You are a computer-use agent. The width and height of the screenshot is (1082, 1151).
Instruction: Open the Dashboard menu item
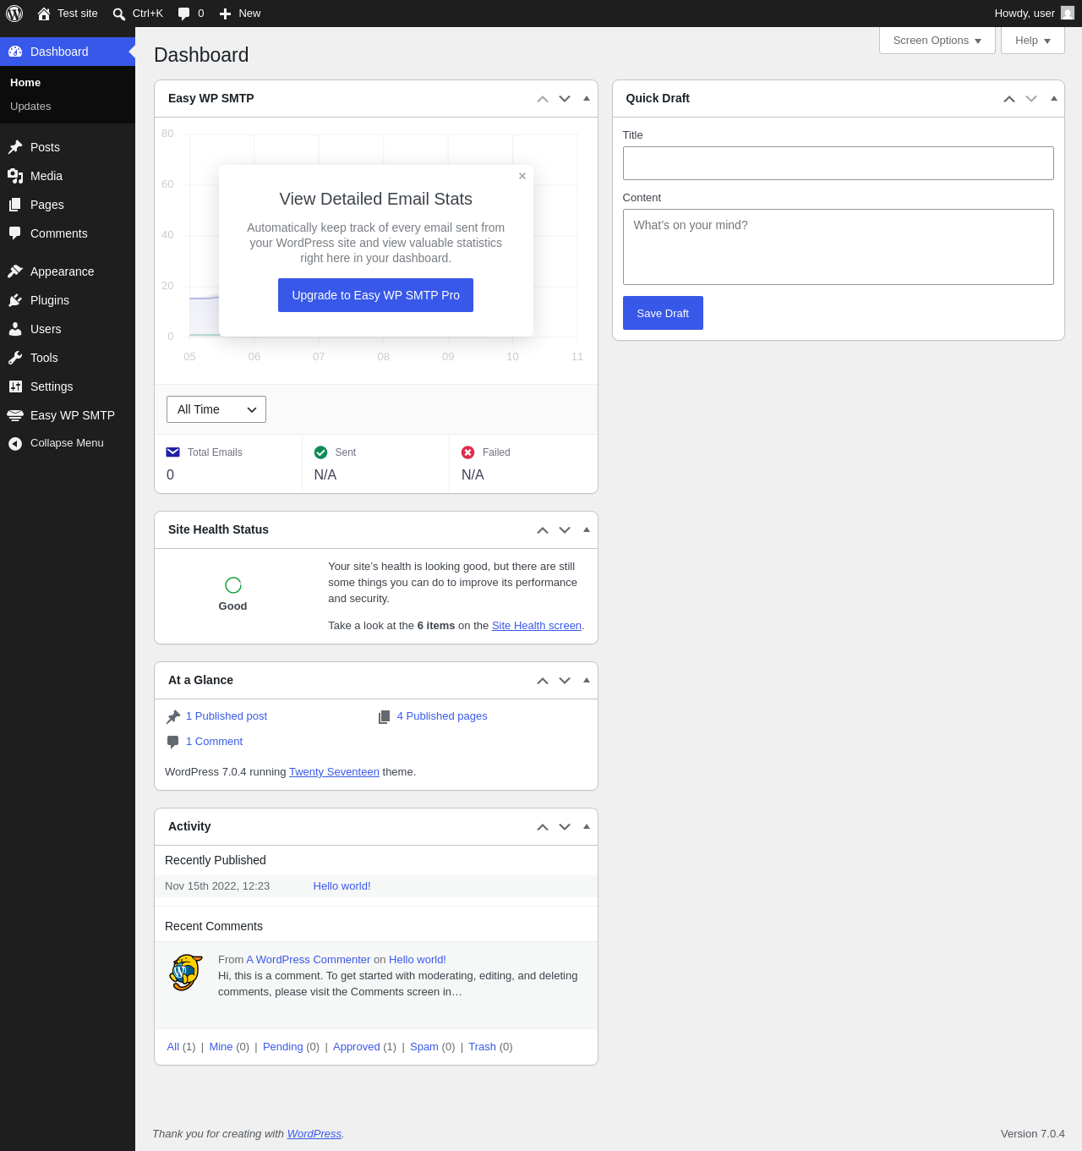pos(68,52)
